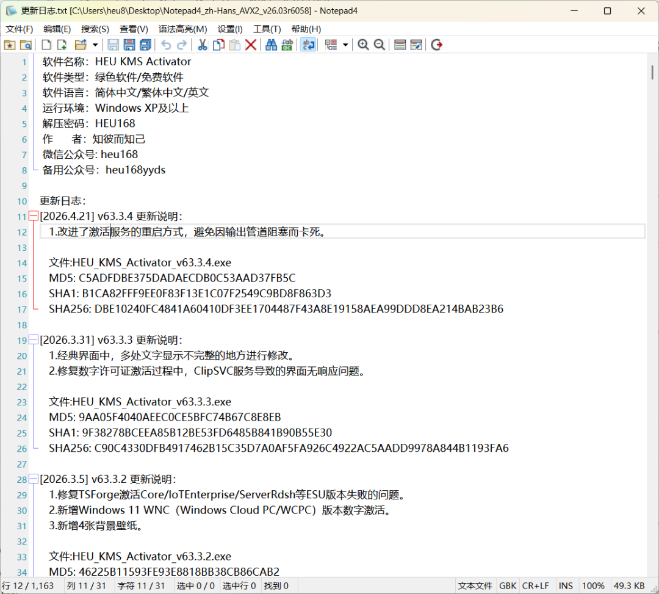Click the HEU_KMS_Activator_v63.3.3.exe filename text

click(152, 402)
